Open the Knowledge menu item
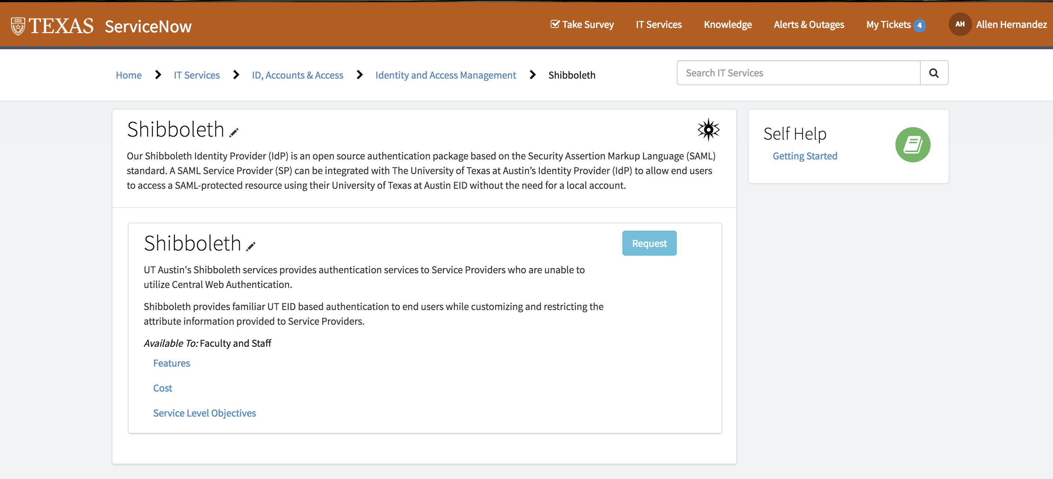The image size is (1053, 479). [727, 25]
